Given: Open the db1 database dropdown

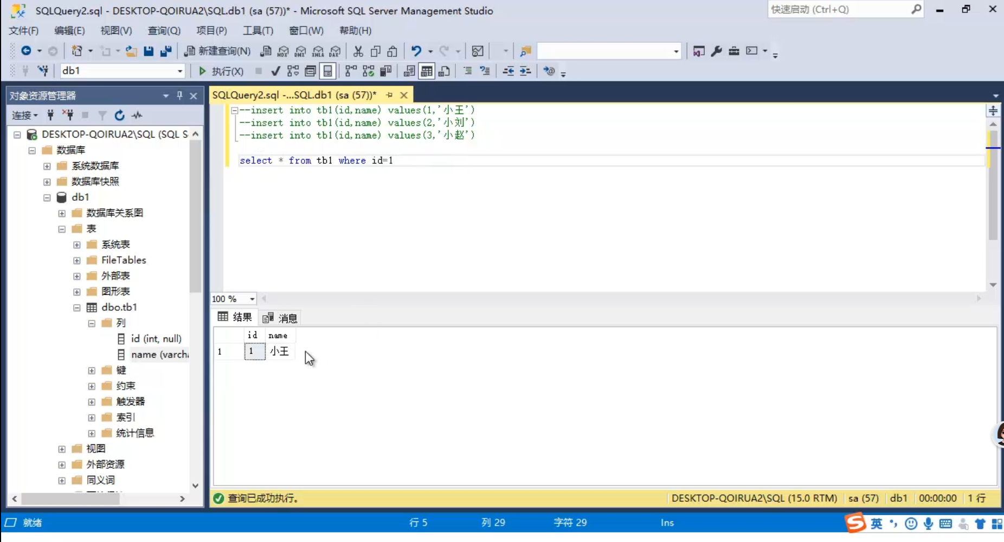Looking at the screenshot, I should pyautogui.click(x=180, y=71).
